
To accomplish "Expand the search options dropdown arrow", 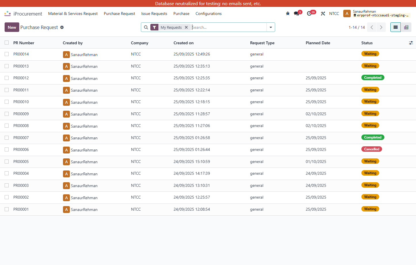I will click(271, 27).
